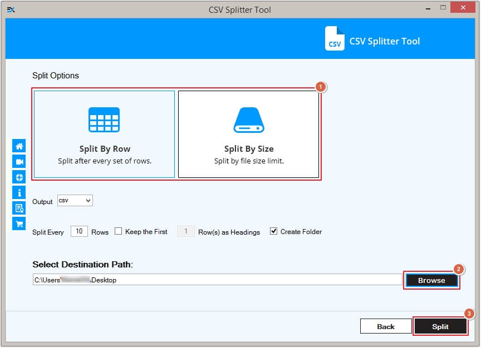Click the info sidebar icon
This screenshot has width=481, height=348.
[x=18, y=192]
